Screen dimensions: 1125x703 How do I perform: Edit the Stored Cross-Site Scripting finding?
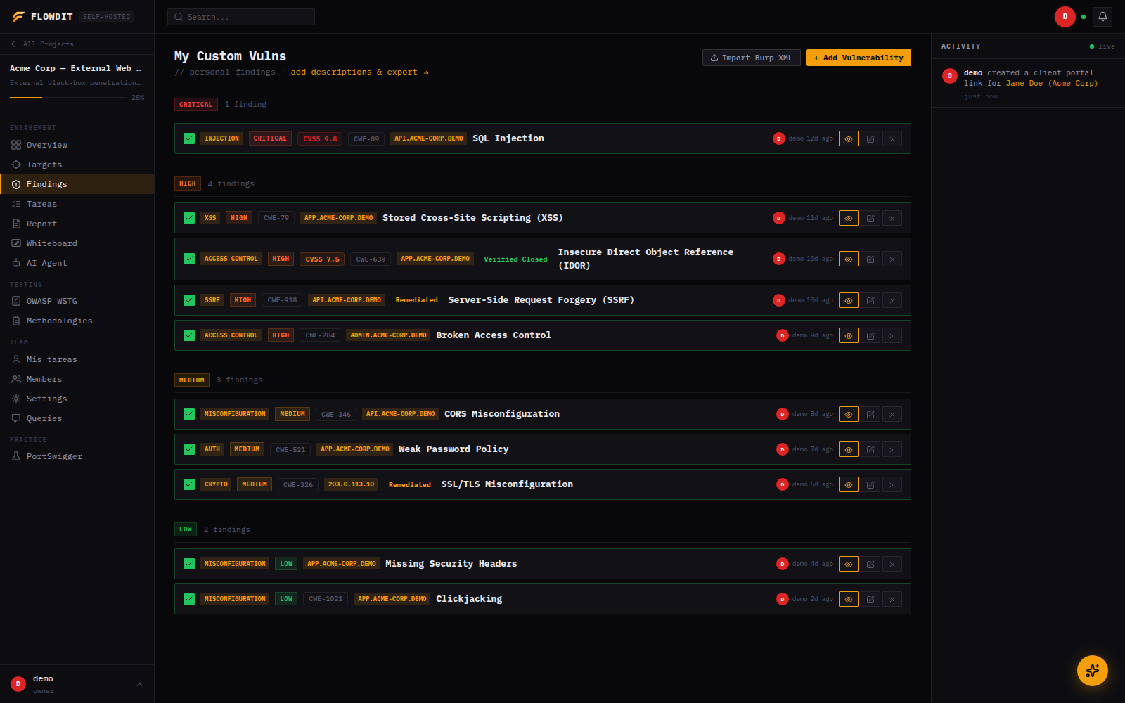click(x=870, y=219)
